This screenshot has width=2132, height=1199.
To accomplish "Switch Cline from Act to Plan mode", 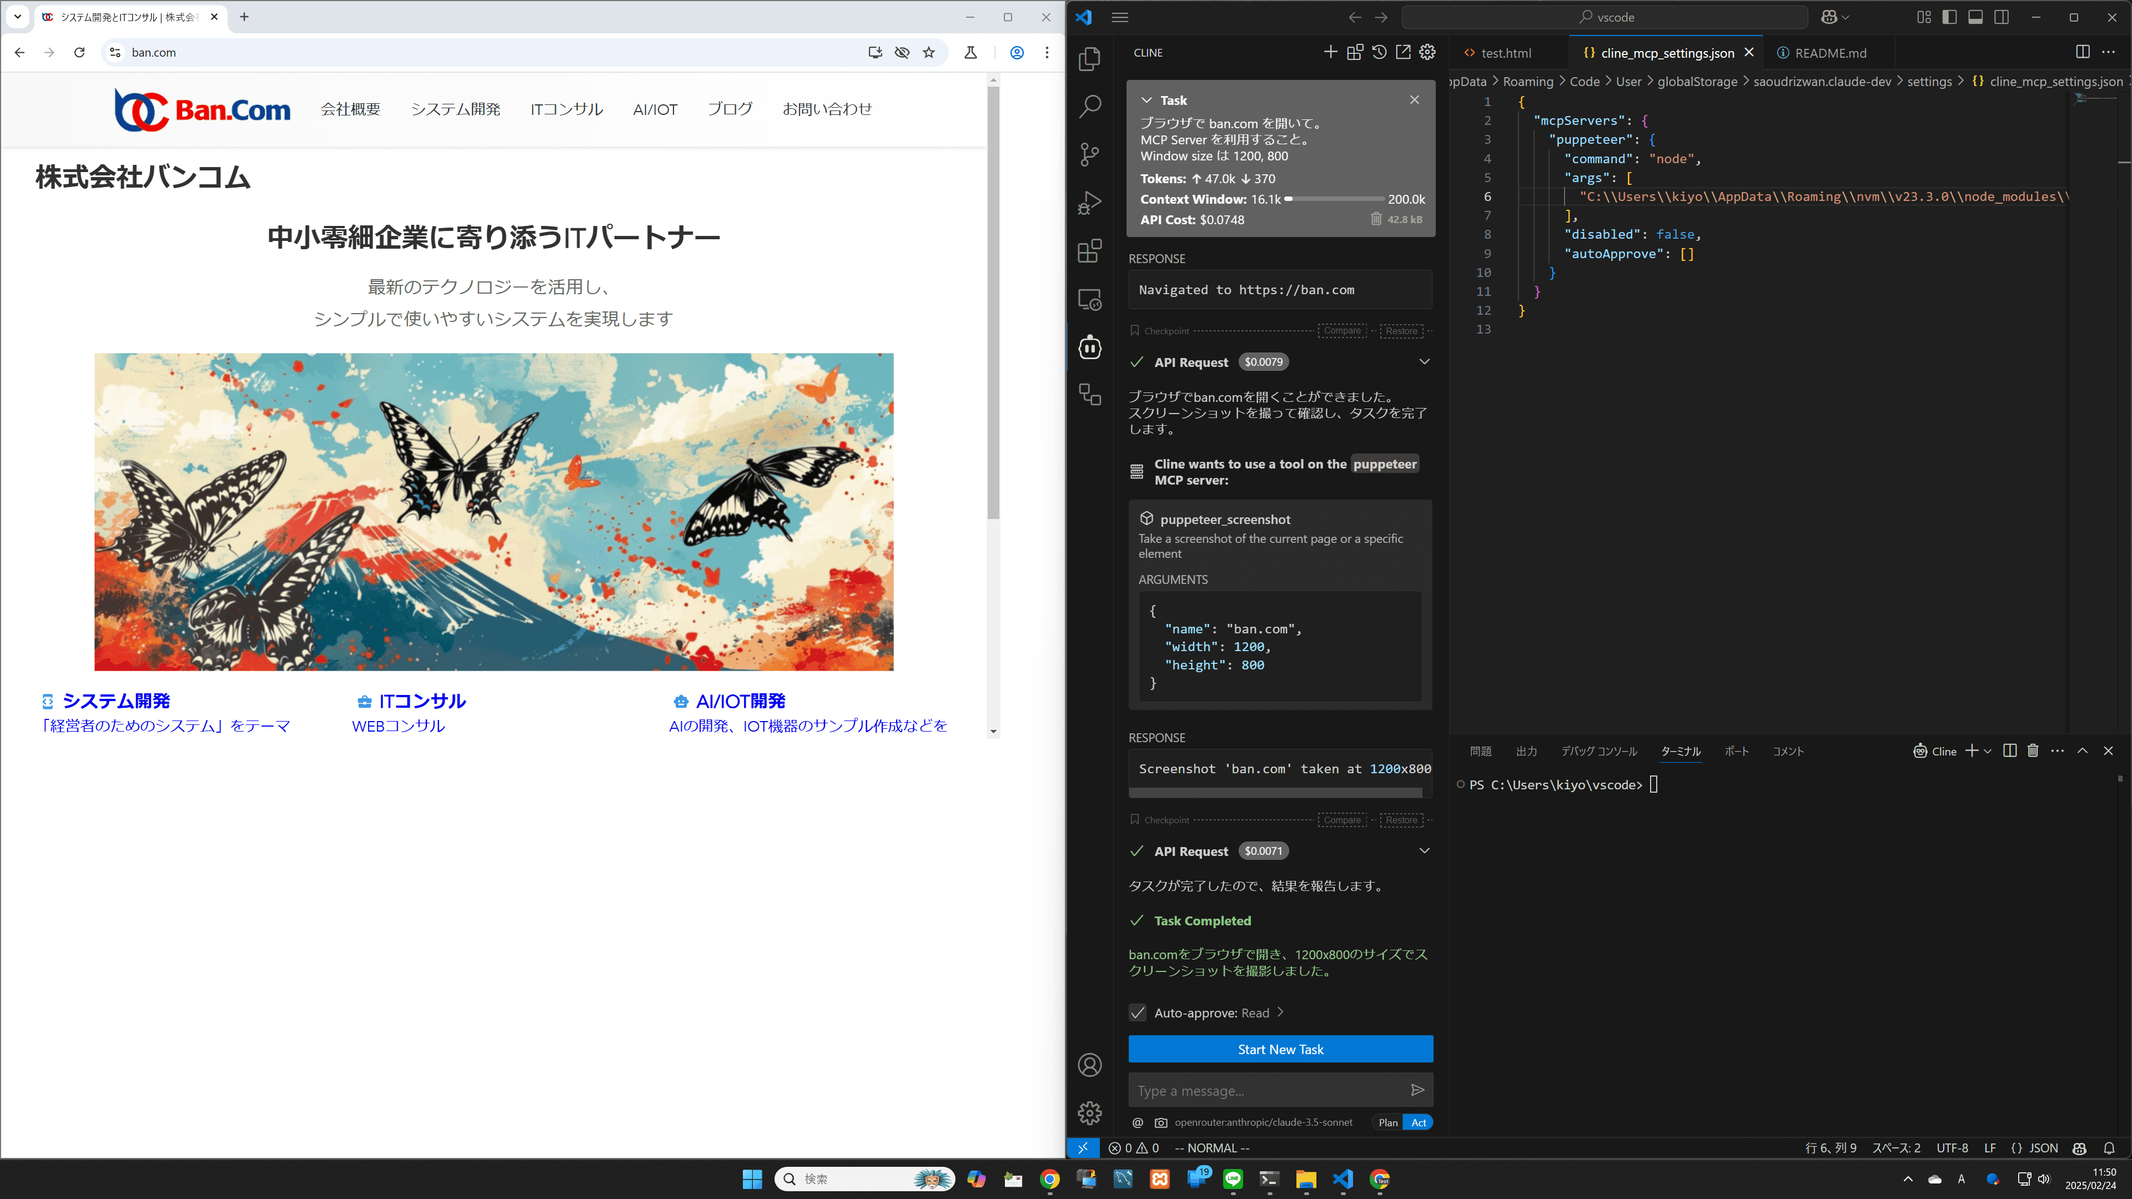I will [1388, 1122].
